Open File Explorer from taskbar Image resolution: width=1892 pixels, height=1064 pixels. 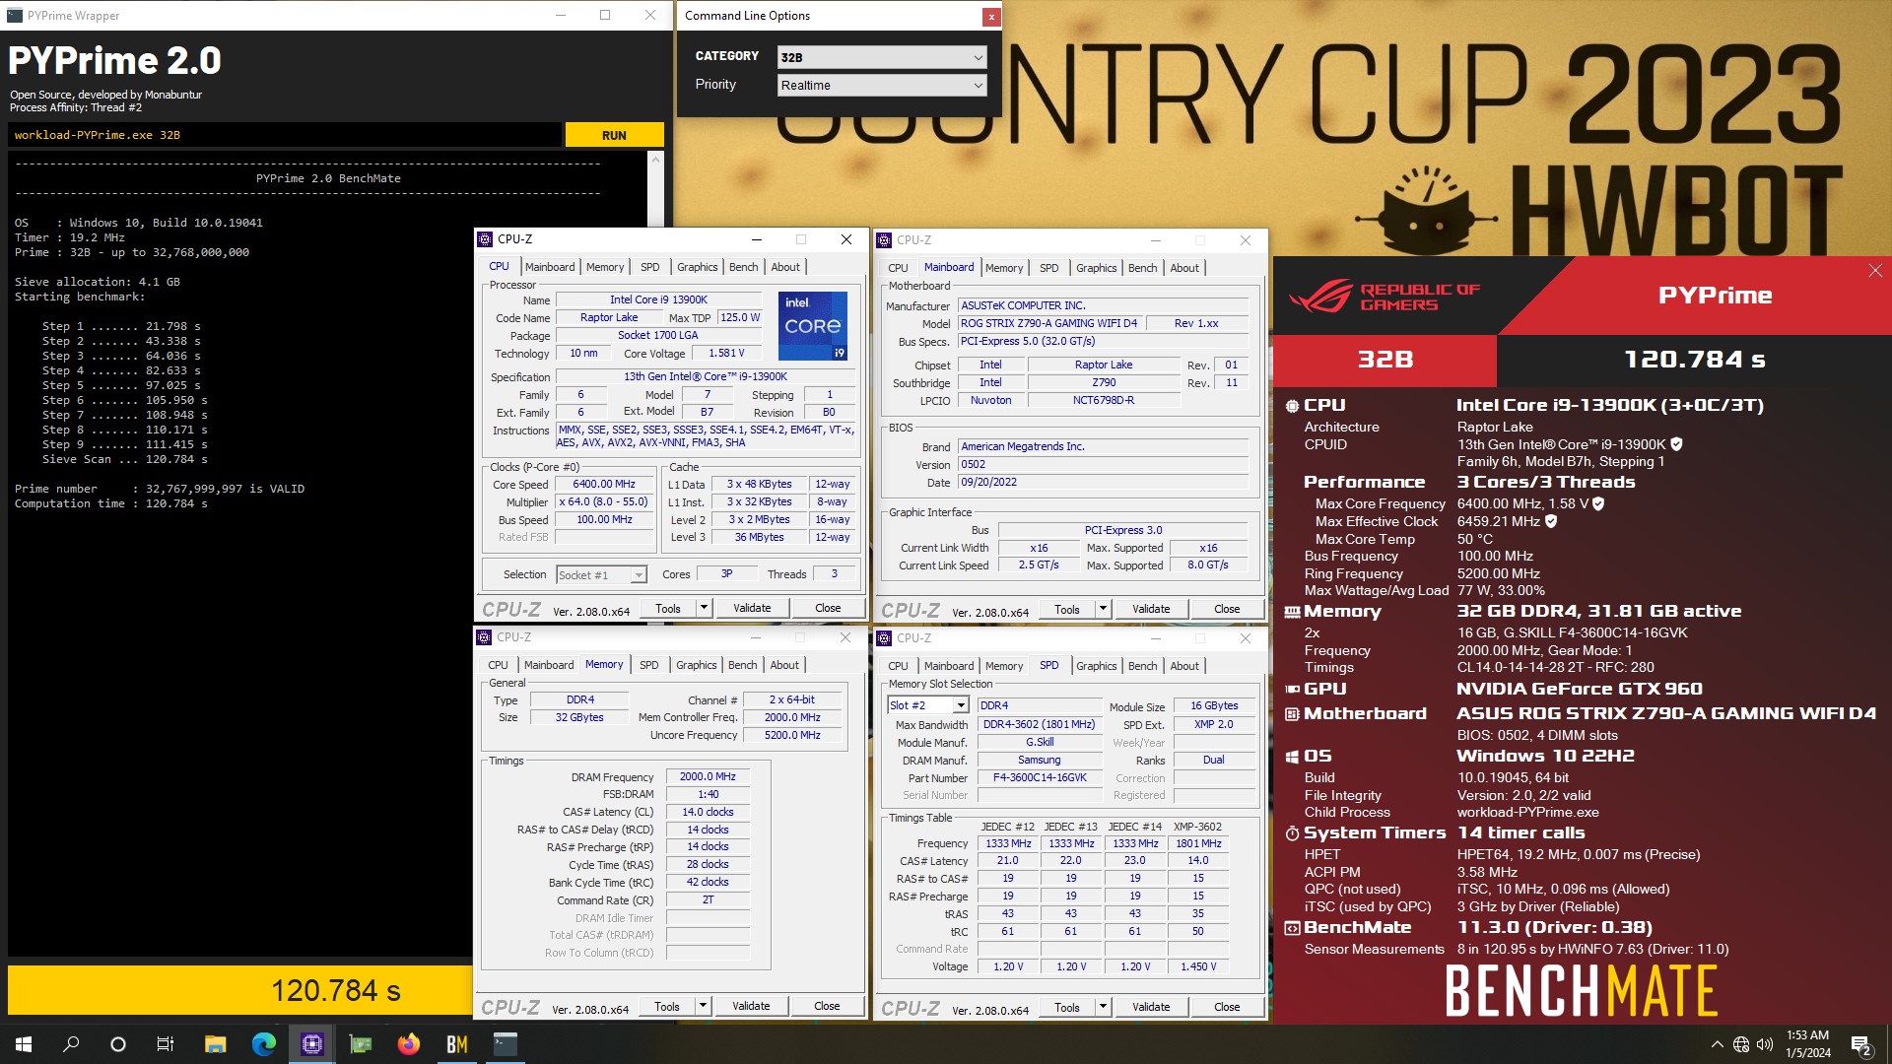click(x=215, y=1044)
